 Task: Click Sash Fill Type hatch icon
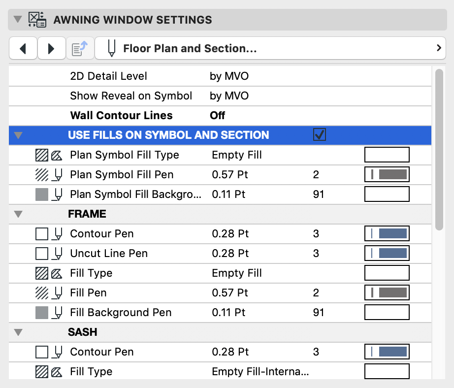[x=42, y=372]
